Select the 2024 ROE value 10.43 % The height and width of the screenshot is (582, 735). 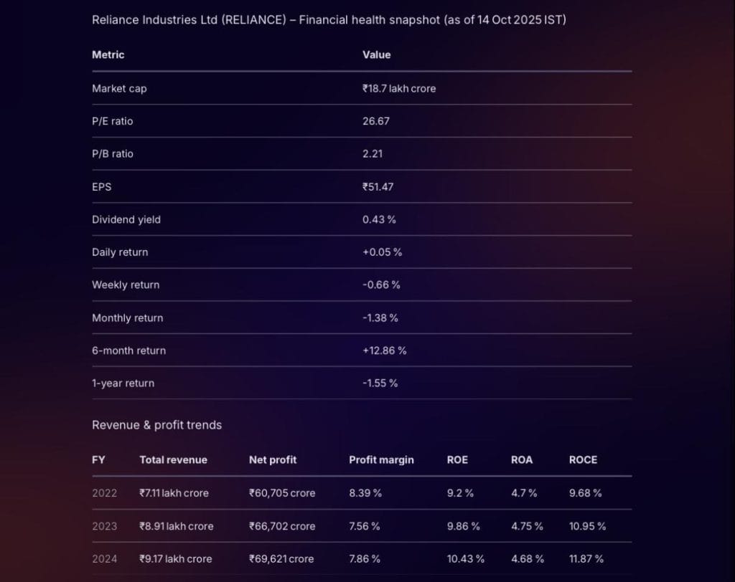pos(465,559)
